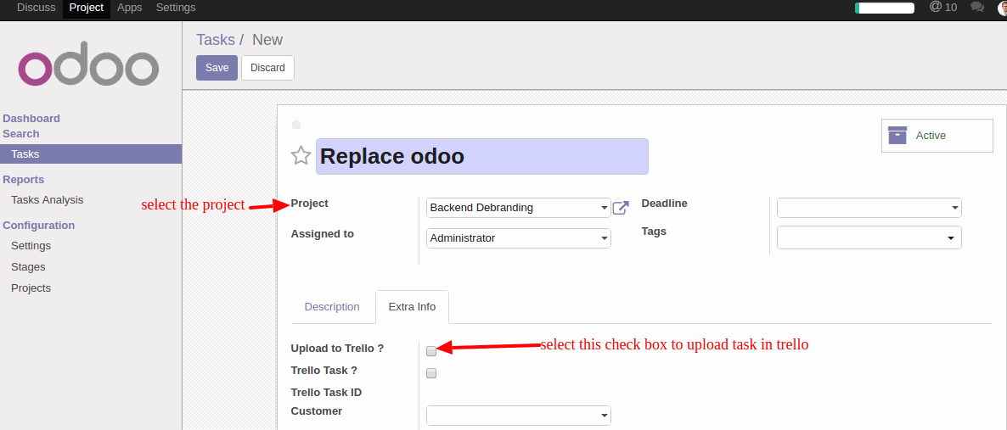Switch to the Description tab
Viewport: 1007px width, 430px height.
click(x=332, y=307)
